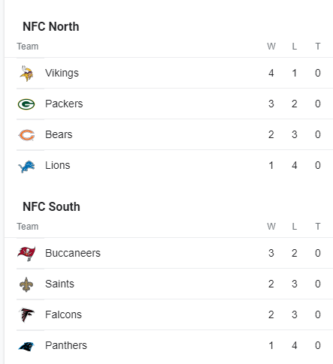Open the Falcons team name link

click(63, 314)
